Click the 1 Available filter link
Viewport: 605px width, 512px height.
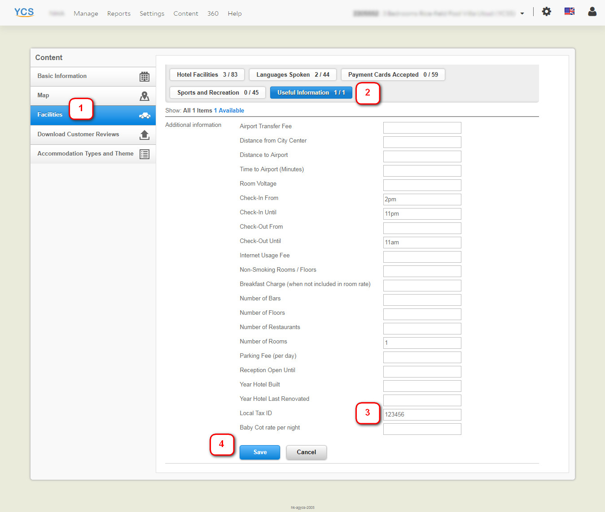click(229, 111)
